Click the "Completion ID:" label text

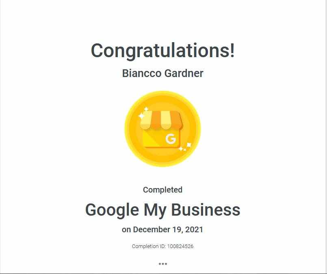(149, 246)
